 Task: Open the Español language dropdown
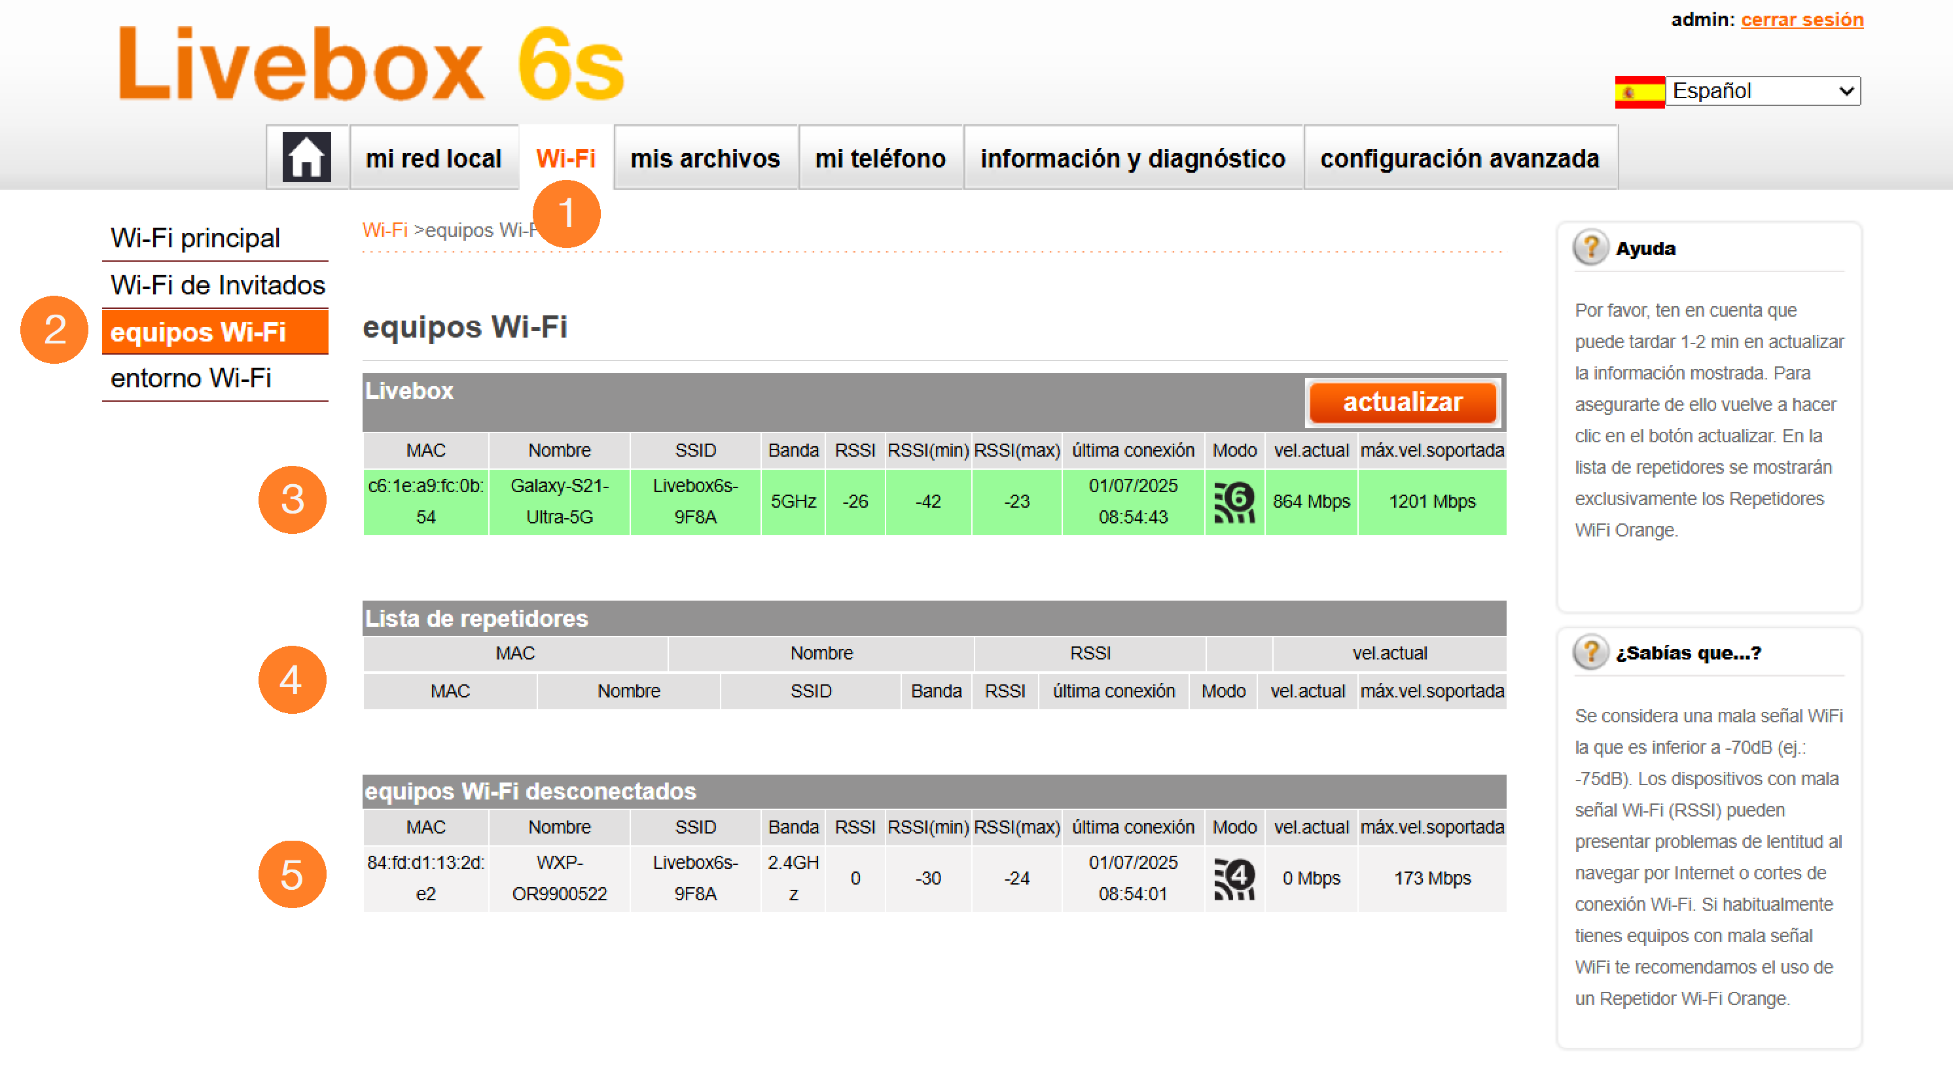[x=1762, y=92]
